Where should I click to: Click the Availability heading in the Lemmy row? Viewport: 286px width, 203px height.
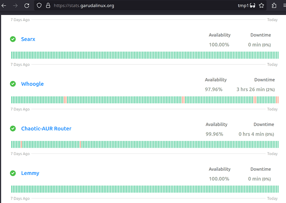pos(220,169)
